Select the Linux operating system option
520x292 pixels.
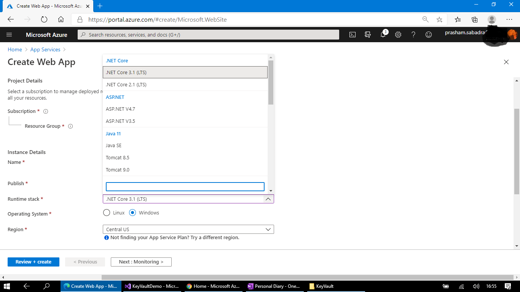pos(107,213)
